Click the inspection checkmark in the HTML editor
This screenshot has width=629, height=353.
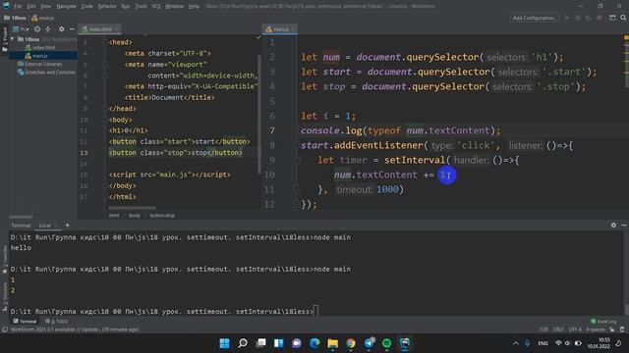click(x=258, y=37)
